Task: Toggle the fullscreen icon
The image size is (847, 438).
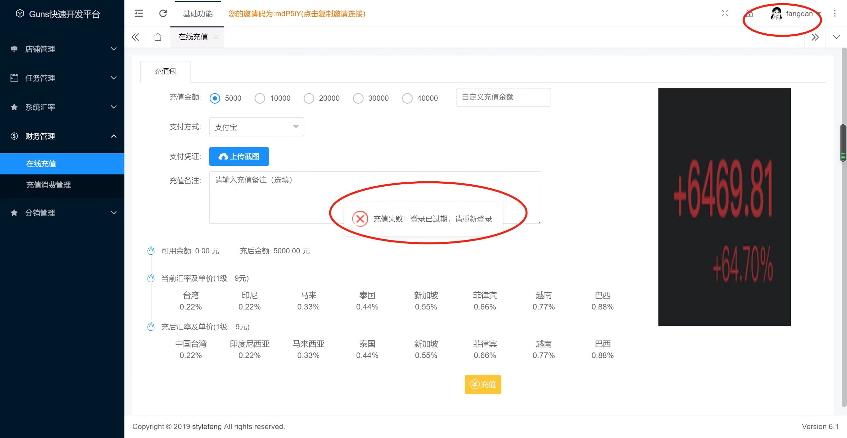Action: pyautogui.click(x=725, y=13)
